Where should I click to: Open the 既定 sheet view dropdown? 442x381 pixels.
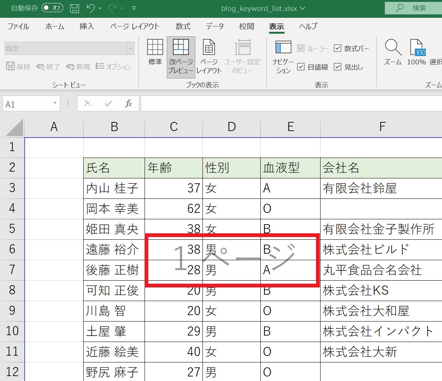coord(130,48)
